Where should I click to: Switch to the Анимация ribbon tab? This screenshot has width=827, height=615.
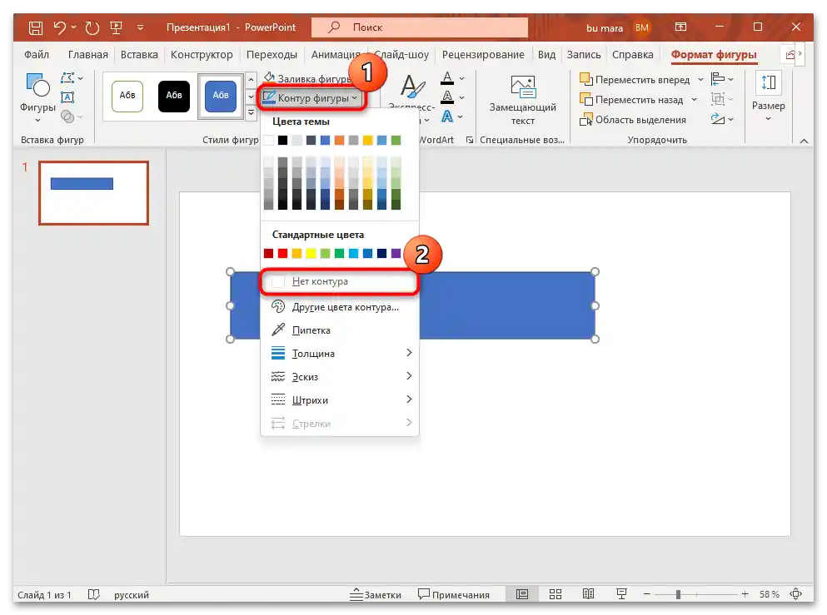(x=336, y=54)
